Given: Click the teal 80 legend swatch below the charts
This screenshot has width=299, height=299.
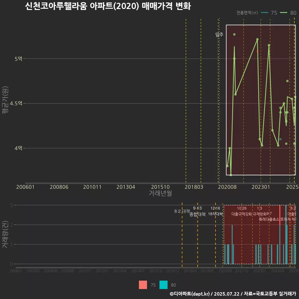Looking at the screenshot, I should (x=164, y=285).
